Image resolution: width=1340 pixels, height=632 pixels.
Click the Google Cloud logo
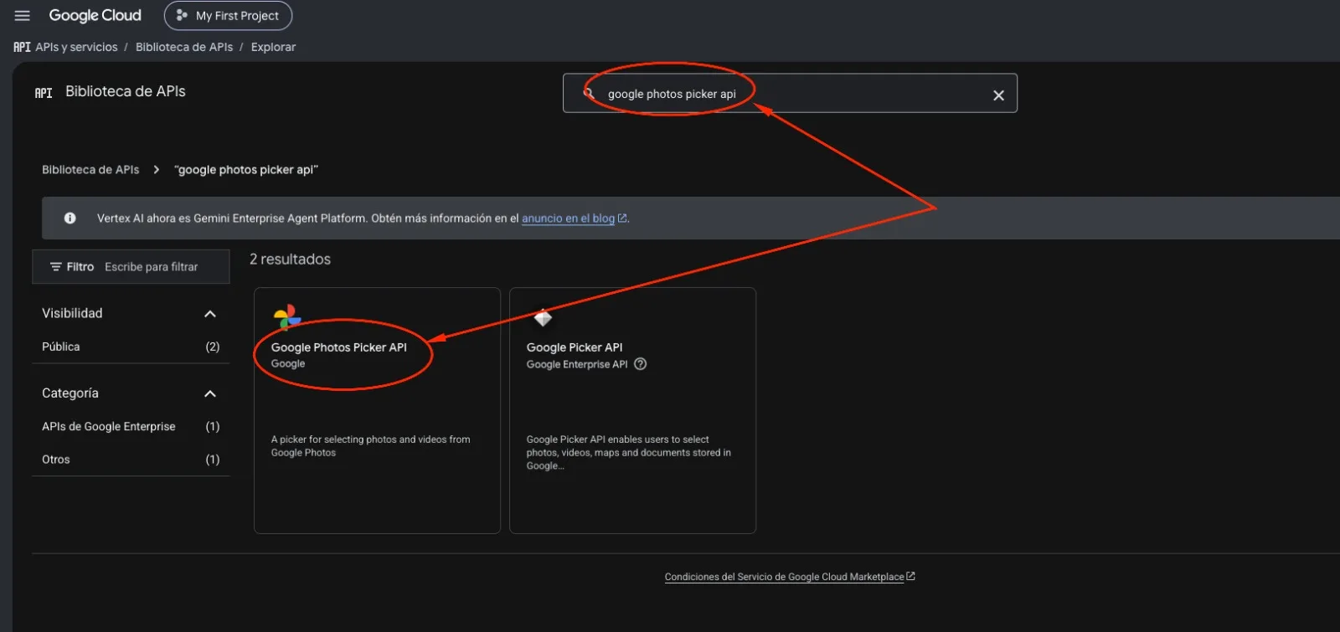coord(95,16)
